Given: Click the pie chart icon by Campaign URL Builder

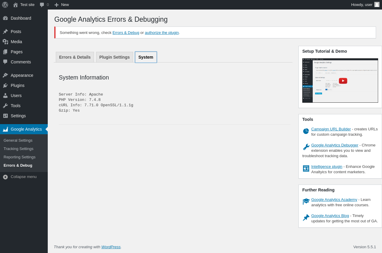Looking at the screenshot, I should coord(306,131).
